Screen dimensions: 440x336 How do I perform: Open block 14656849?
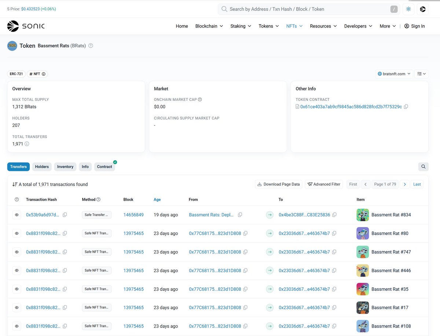(x=133, y=215)
